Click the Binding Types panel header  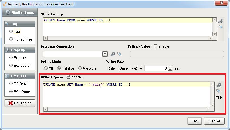pyautogui.click(x=20, y=13)
